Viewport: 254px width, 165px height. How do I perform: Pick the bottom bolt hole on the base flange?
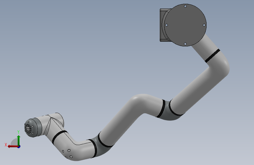coord(185,44)
